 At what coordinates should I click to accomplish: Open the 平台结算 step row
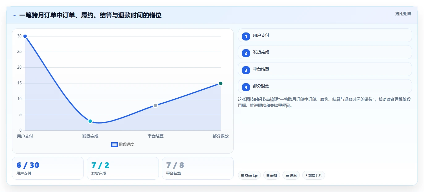click(325, 69)
